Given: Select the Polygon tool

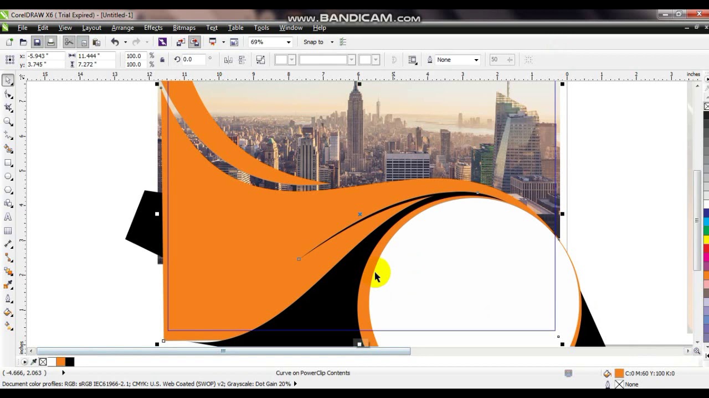Looking at the screenshot, I should pyautogui.click(x=8, y=190).
